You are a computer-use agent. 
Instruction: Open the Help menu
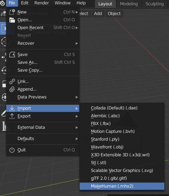pos(81,3)
